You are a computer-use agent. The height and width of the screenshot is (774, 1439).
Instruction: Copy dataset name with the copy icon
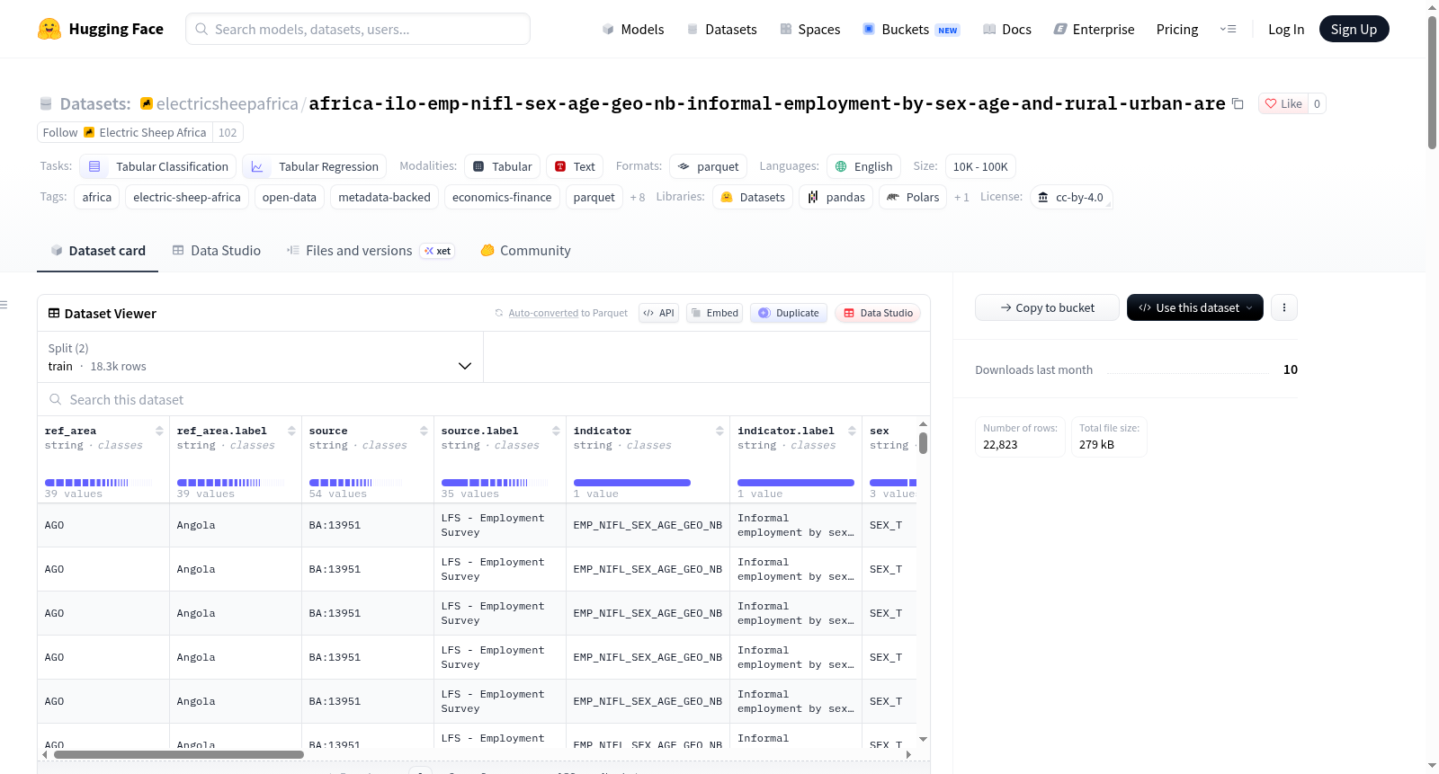[1238, 103]
